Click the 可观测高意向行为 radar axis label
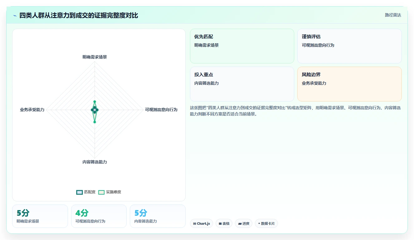This screenshot has width=414, height=240. (x=161, y=110)
